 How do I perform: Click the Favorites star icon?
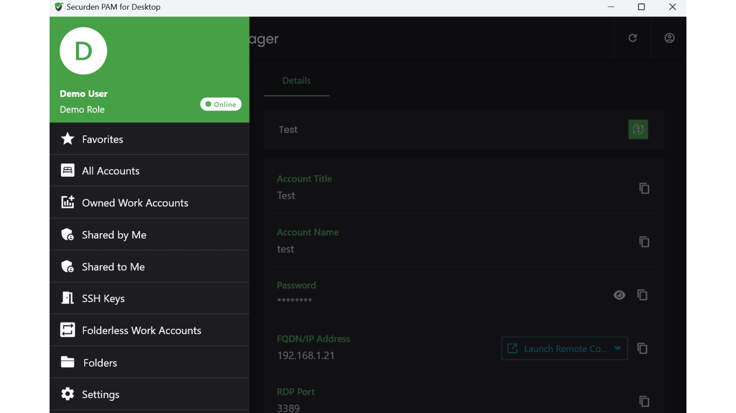pos(67,139)
